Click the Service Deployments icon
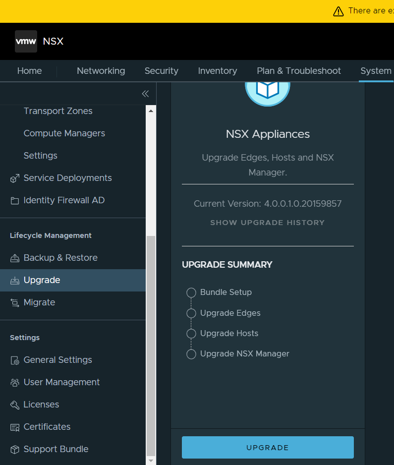This screenshot has height=465, width=394. point(15,178)
